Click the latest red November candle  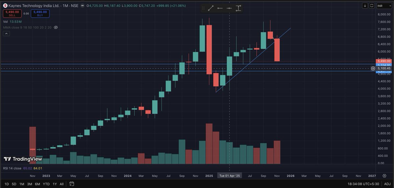coord(277,50)
